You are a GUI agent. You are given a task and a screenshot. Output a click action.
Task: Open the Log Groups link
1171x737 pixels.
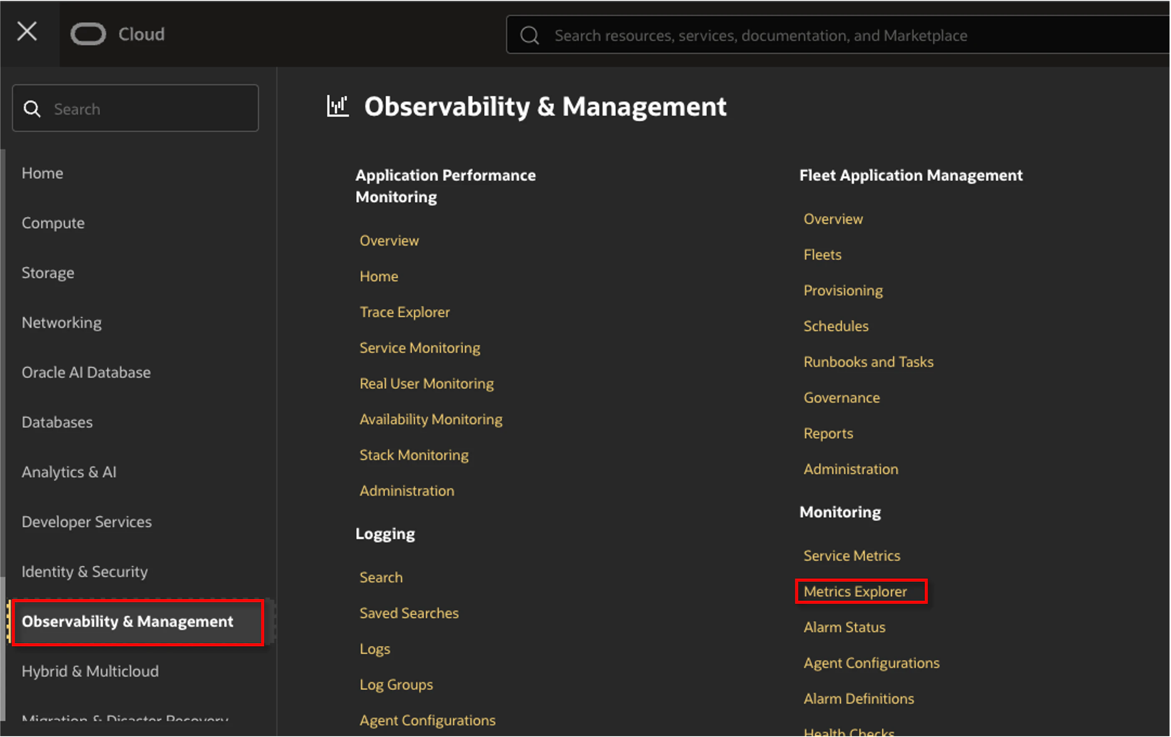396,685
